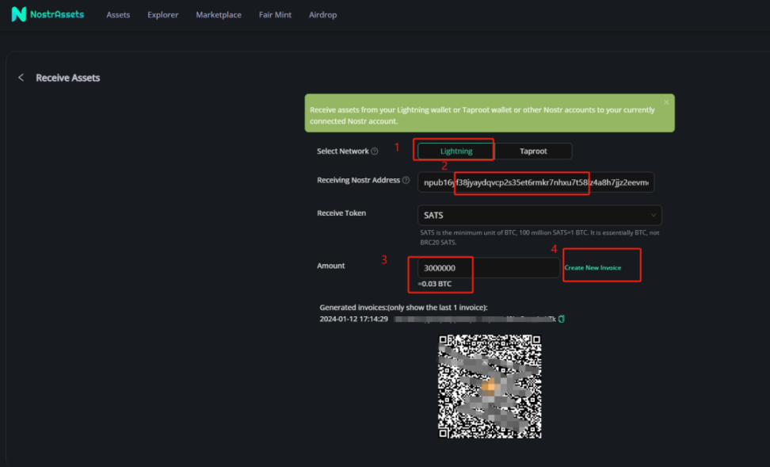Switch to the Taproot network option

533,151
